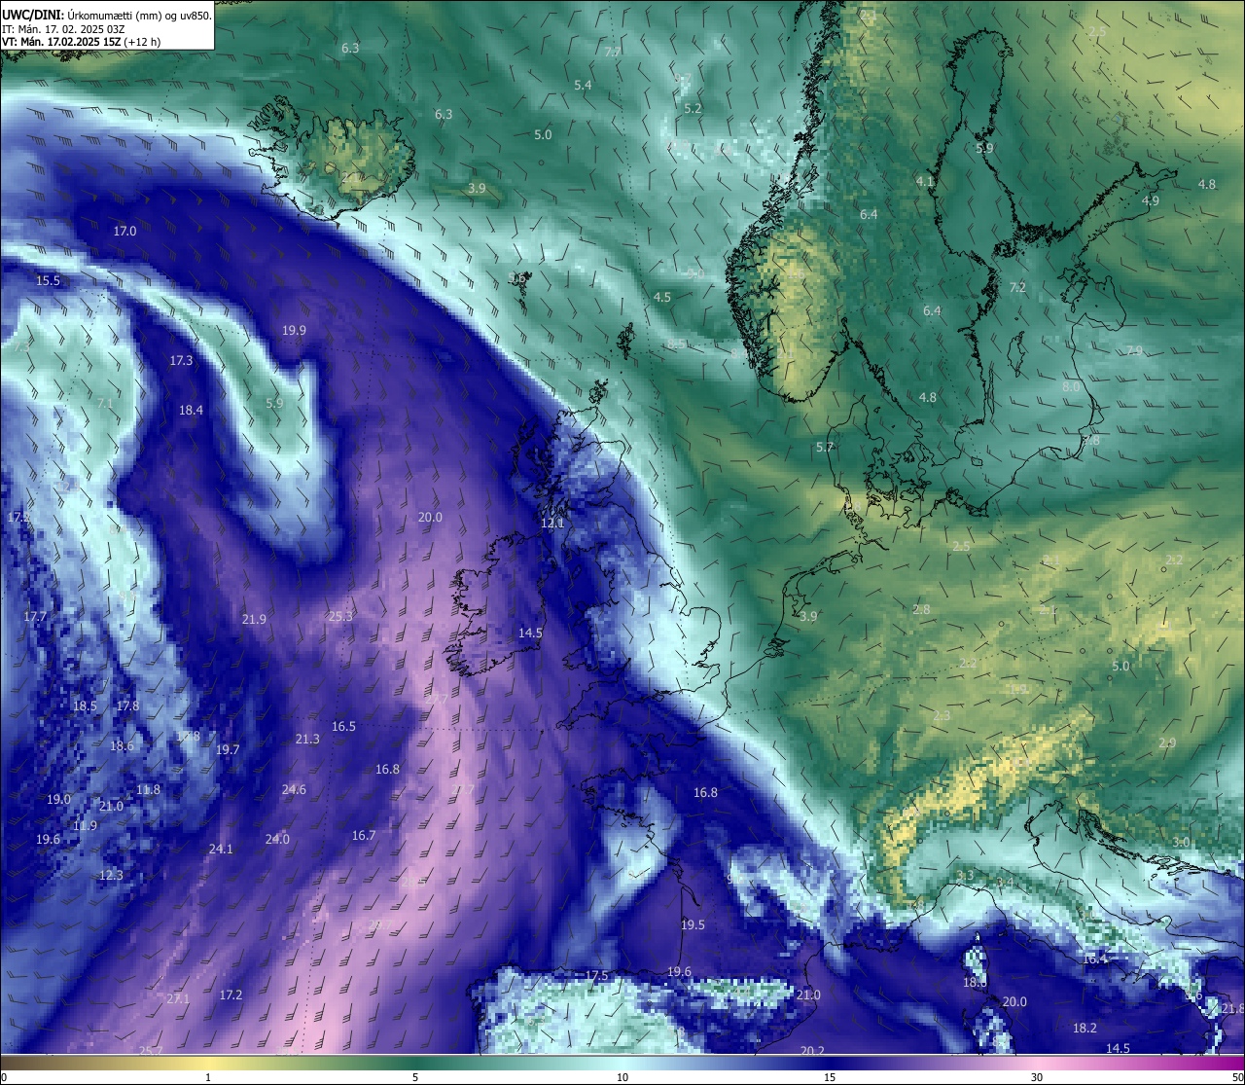This screenshot has width=1245, height=1085.
Task: Click the 5.2 value label
Action: (693, 108)
